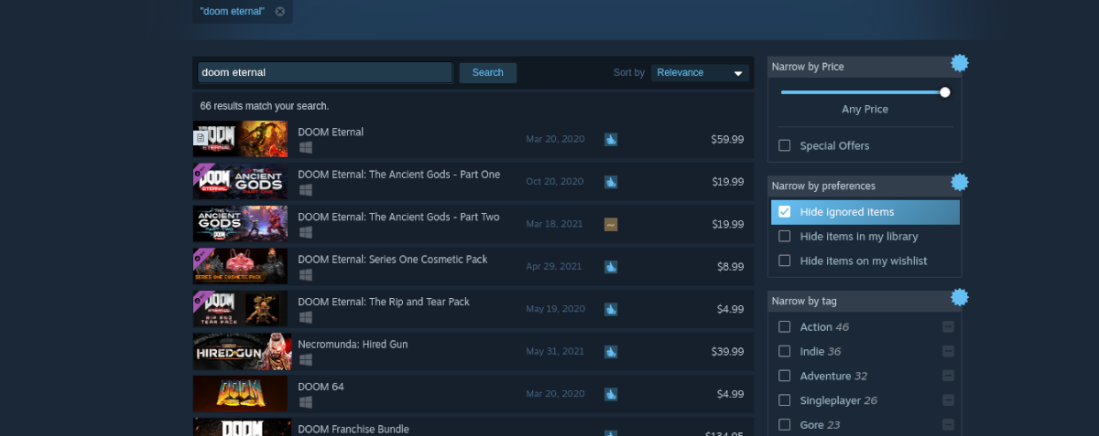1099x436 pixels.
Task: Click thumbs-up review icon for DOOM Eternal
Action: [611, 139]
